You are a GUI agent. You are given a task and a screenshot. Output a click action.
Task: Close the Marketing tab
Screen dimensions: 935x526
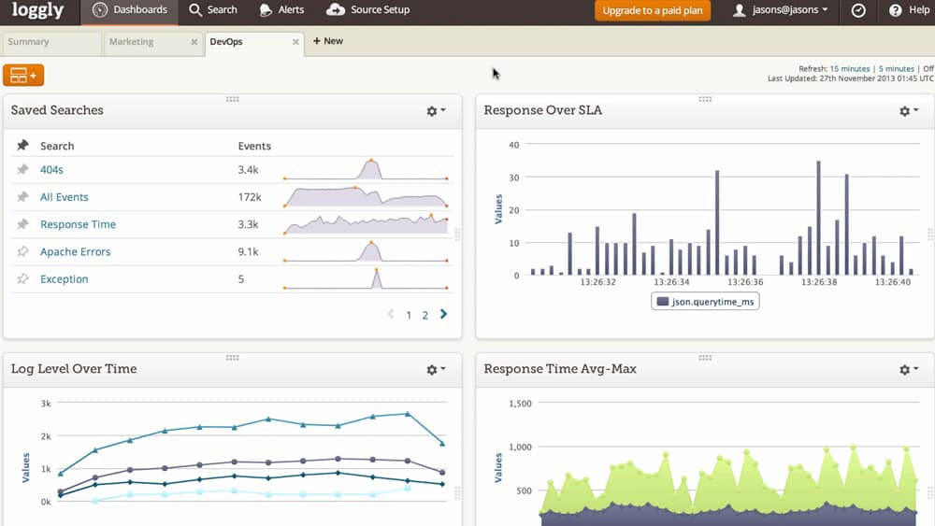[x=194, y=42]
